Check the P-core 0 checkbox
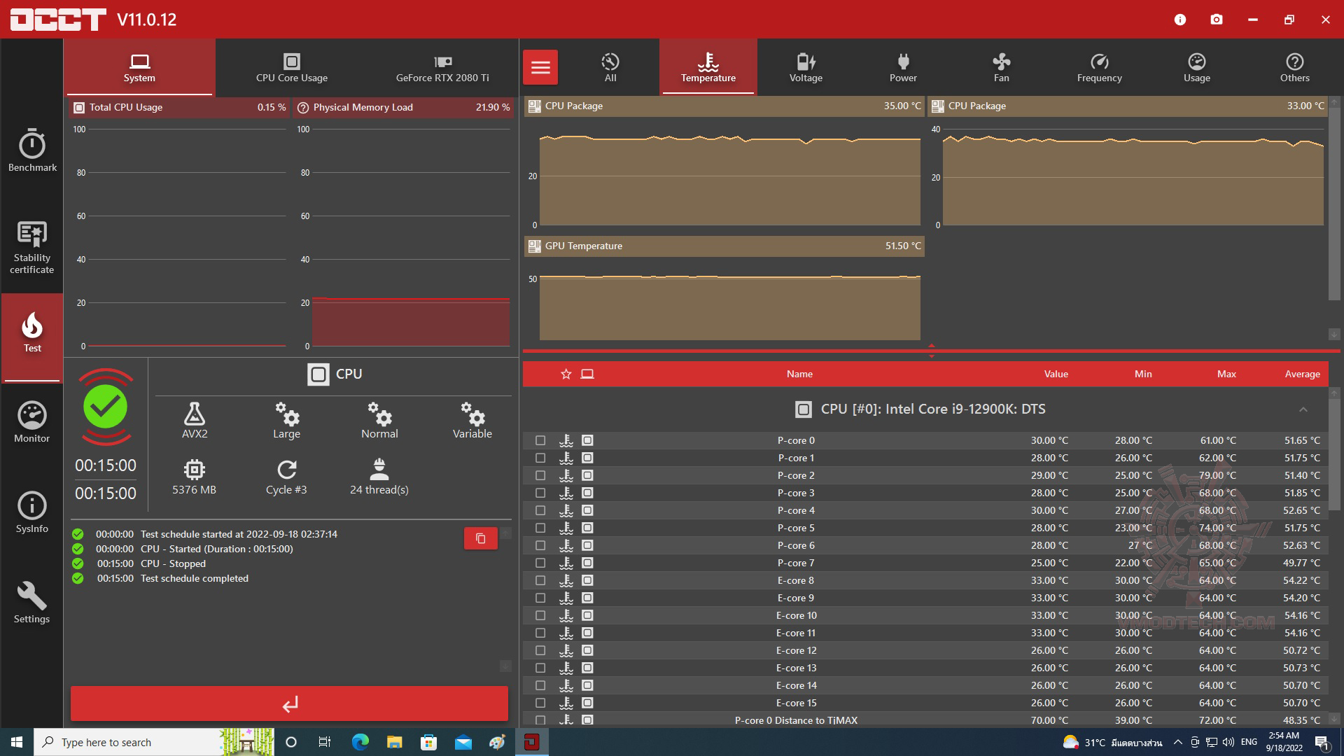This screenshot has width=1344, height=756. click(540, 440)
